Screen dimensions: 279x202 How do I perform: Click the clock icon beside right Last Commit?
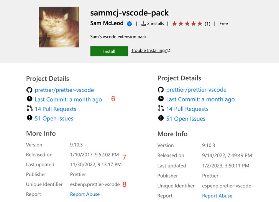point(161,99)
